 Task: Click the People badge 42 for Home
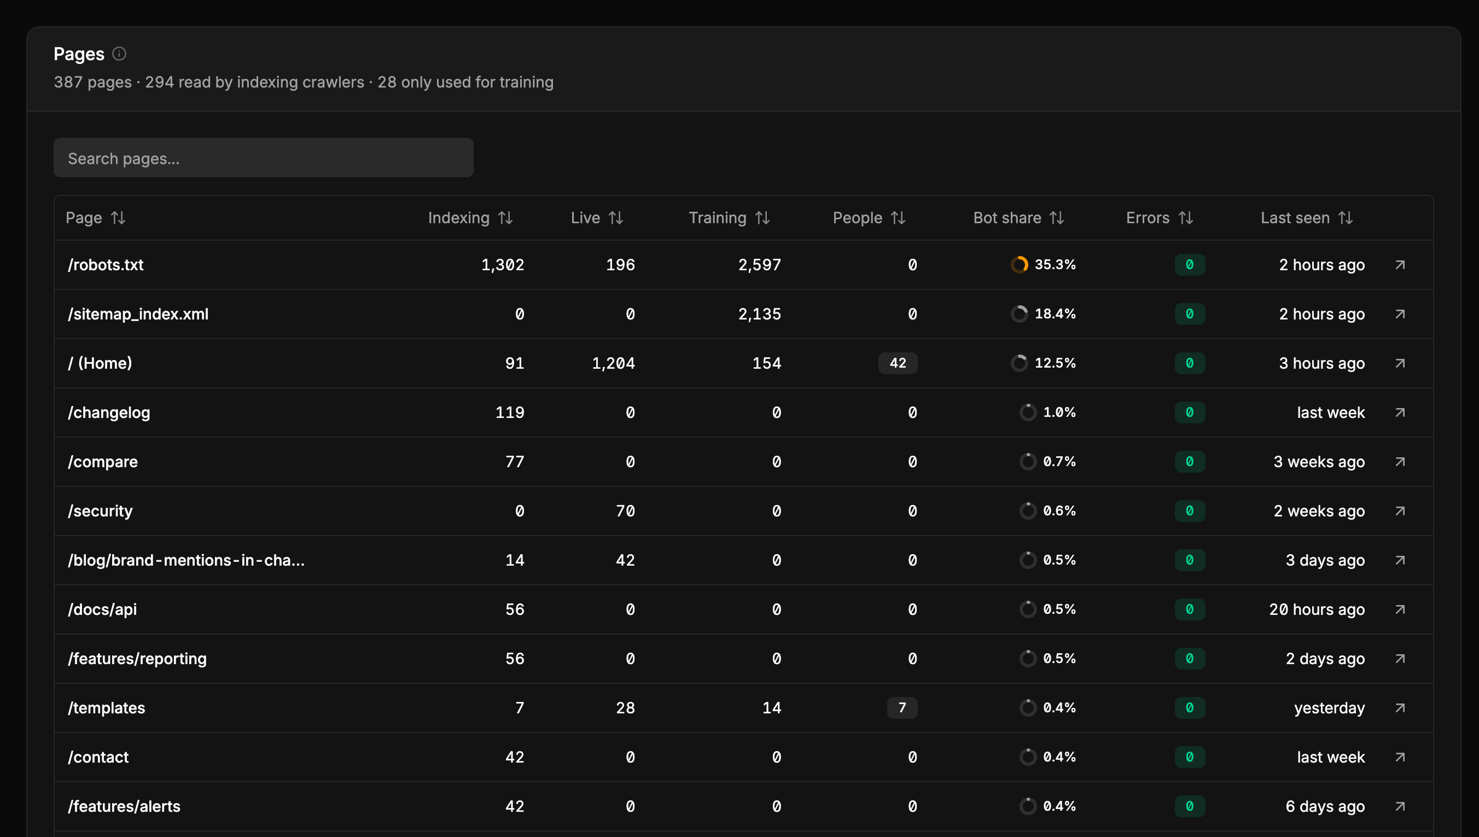coord(898,363)
